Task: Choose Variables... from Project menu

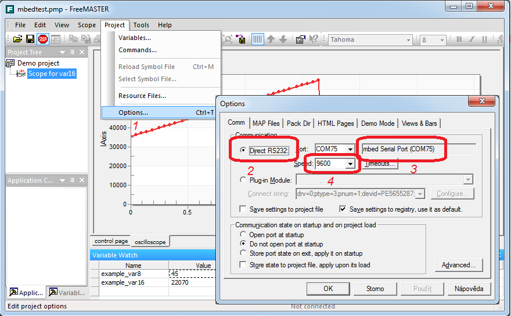Action: (x=134, y=38)
